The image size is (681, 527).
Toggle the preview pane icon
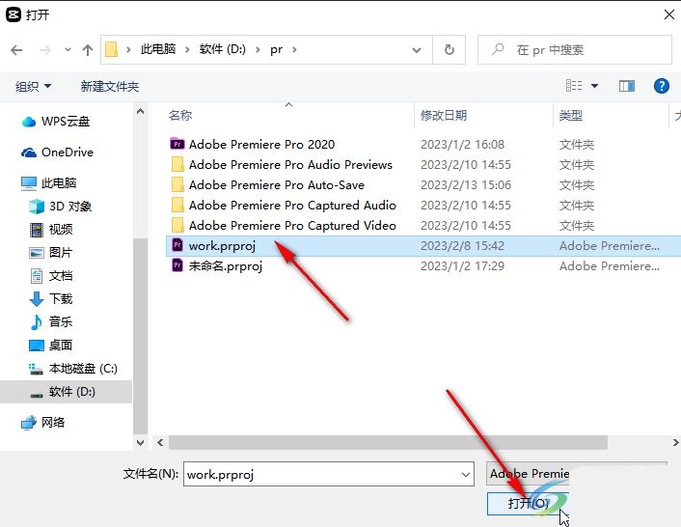(627, 86)
